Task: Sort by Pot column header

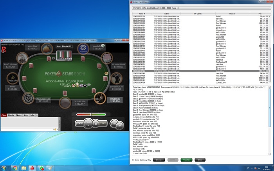Action: point(260,14)
